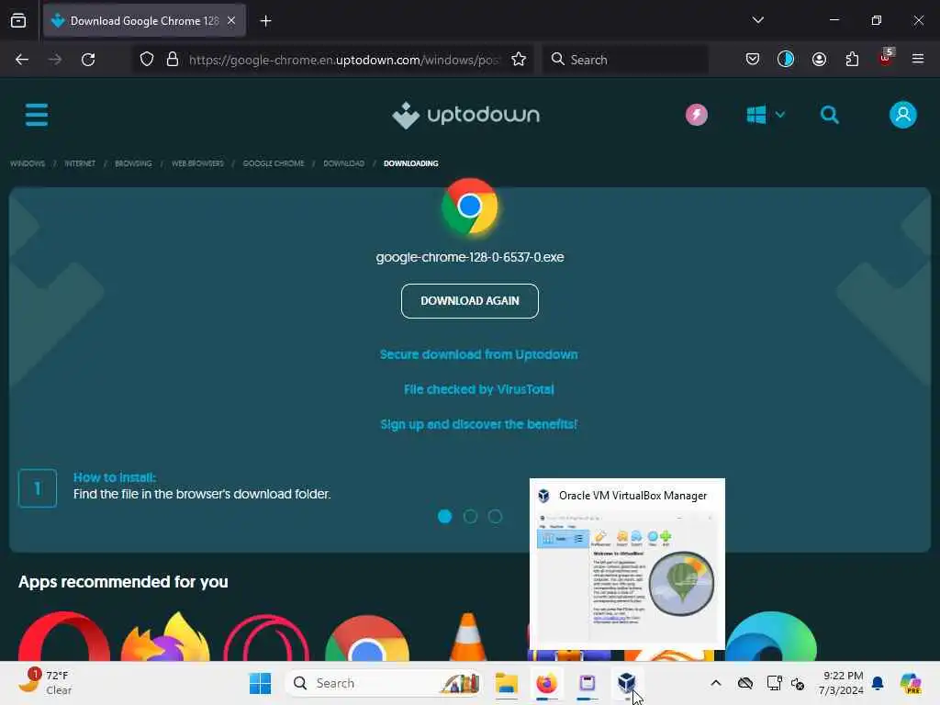Open the clock showing 9:22 PM
Screen dimensions: 940x705
pyautogui.click(x=841, y=683)
